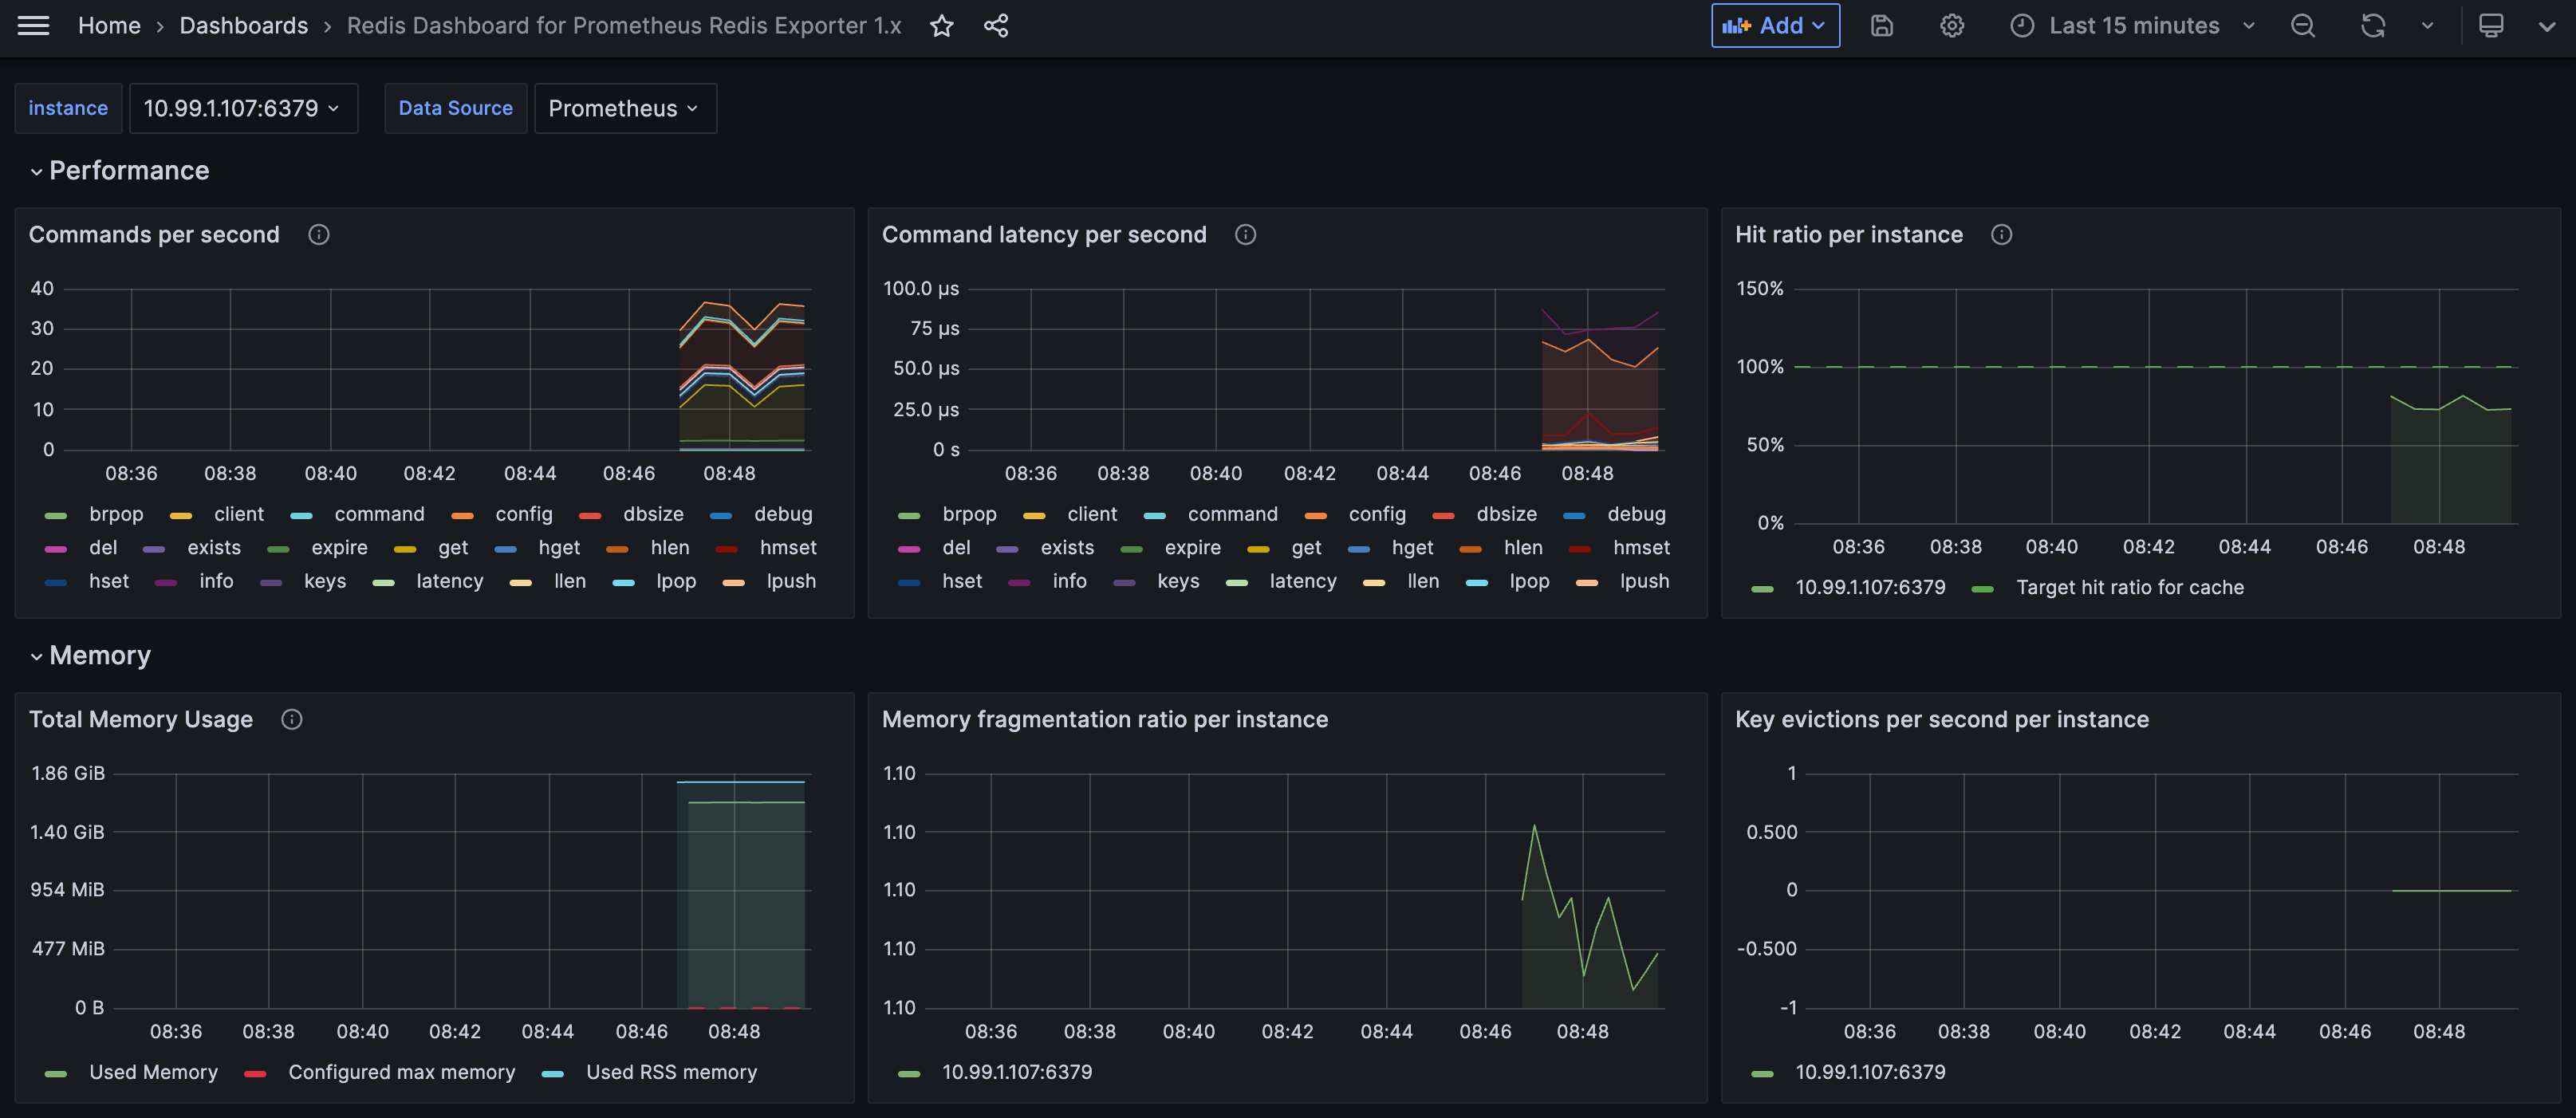Star this dashboard as favorite
The width and height of the screenshot is (2576, 1118).
pos(941,26)
